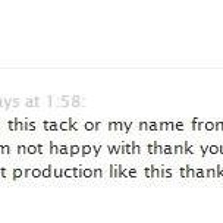Click the word "or" in the first line
This screenshot has height=223, width=223.
(92, 126)
